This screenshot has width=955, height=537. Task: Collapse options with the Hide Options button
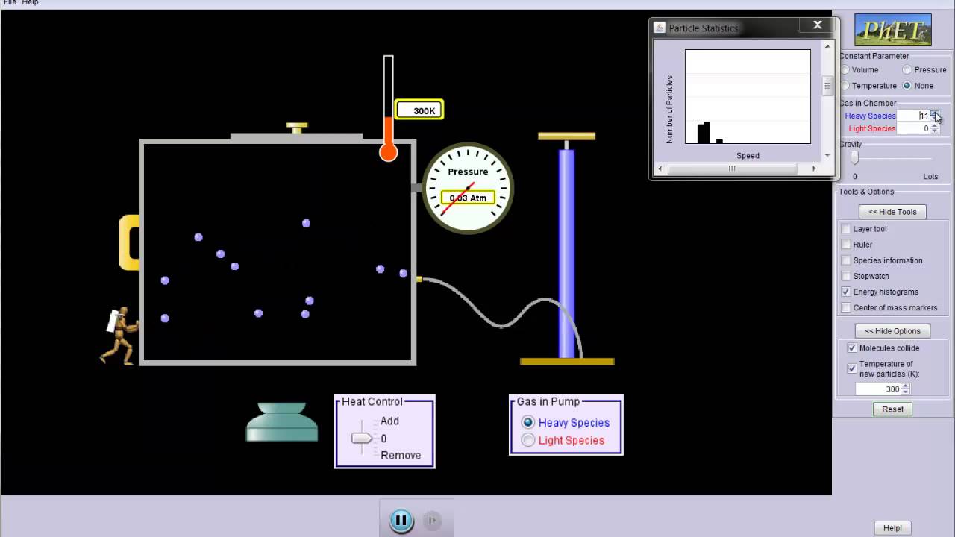[x=892, y=331]
